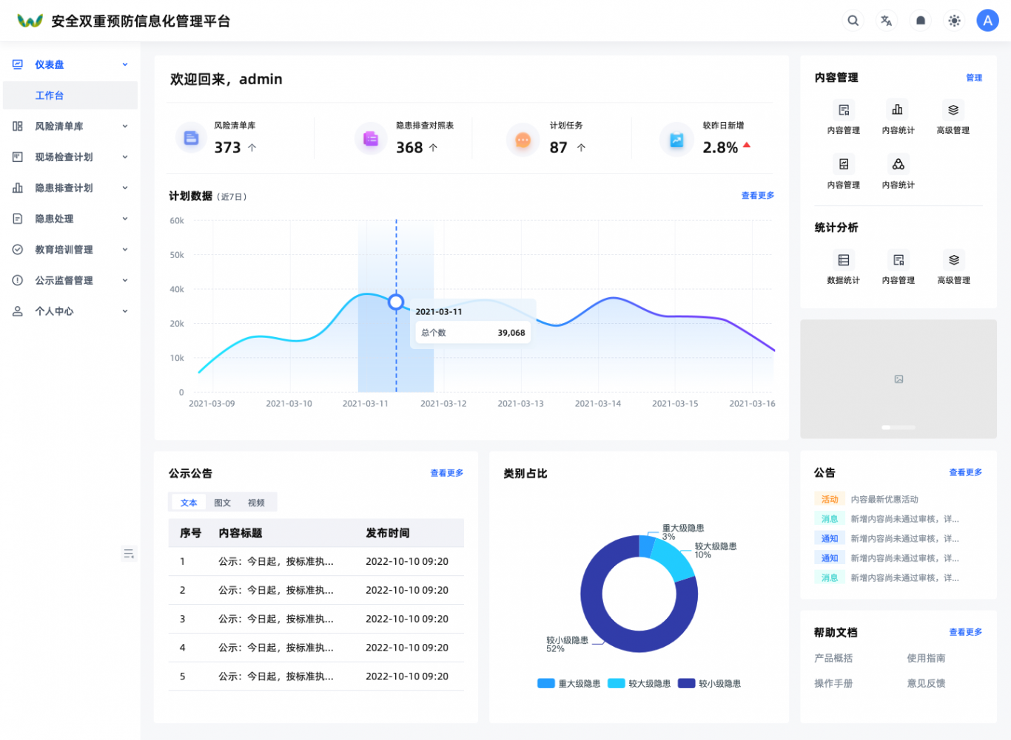Click announcement row number 3 in table
This screenshot has width=1011, height=740.
(316, 619)
